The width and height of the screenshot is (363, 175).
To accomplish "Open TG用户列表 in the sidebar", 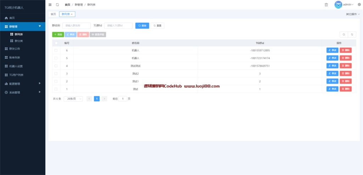I will click(x=23, y=75).
